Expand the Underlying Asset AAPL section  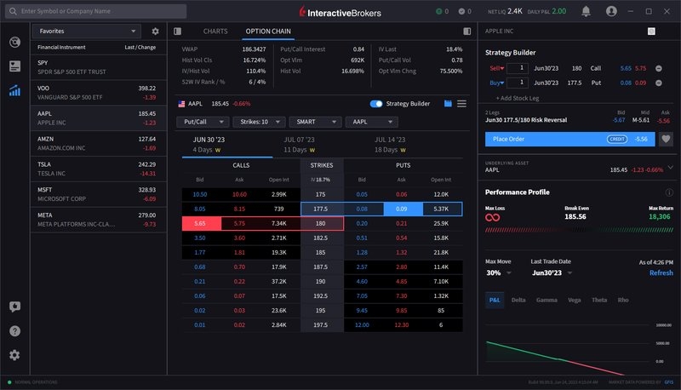pos(671,167)
